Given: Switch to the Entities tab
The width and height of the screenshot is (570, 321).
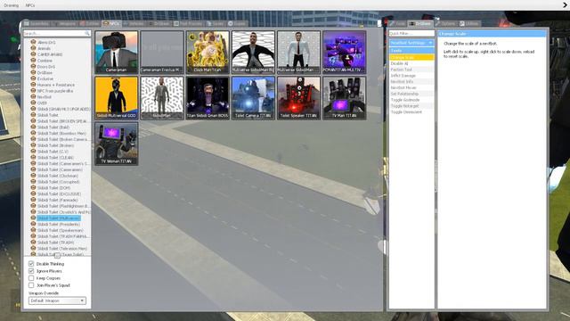Looking at the screenshot, I should 89,24.
